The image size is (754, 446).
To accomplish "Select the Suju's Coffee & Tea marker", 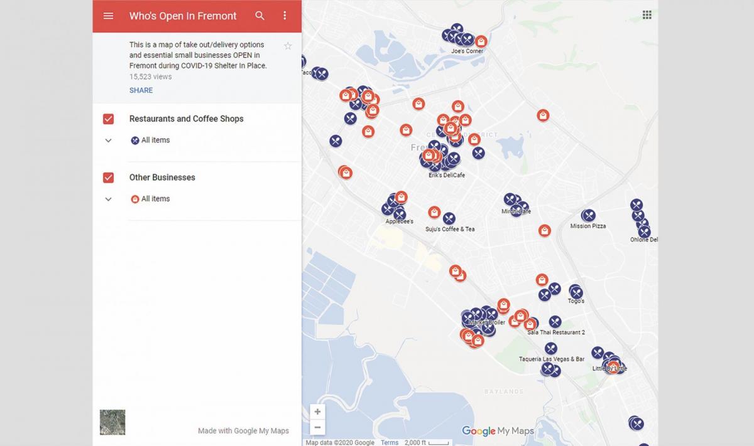I will click(449, 219).
